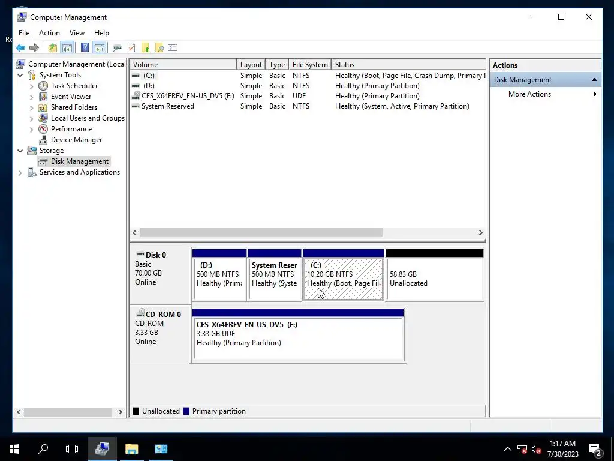This screenshot has width=614, height=461.
Task: Click volume list scrollbar right arrow
Action: pos(480,233)
